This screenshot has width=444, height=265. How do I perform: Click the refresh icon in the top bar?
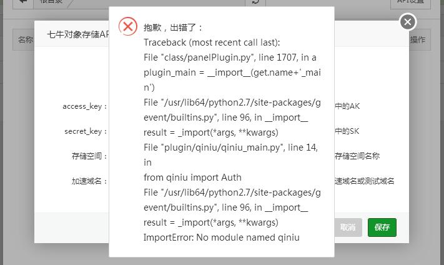click(255, 2)
